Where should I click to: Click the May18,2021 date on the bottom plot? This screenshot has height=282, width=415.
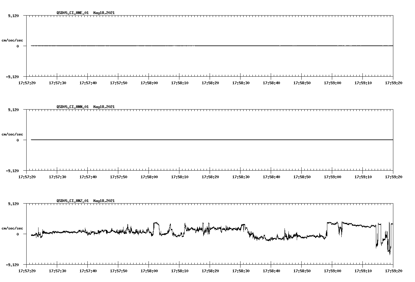[104, 201]
